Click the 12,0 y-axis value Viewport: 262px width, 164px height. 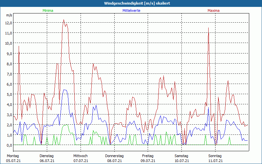8,23
